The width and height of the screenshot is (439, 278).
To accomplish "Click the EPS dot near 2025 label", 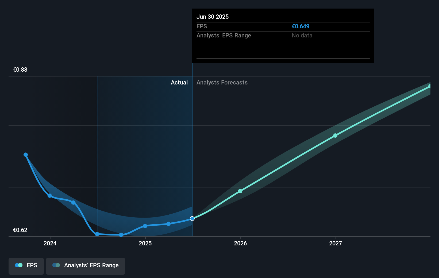I will (x=145, y=226).
